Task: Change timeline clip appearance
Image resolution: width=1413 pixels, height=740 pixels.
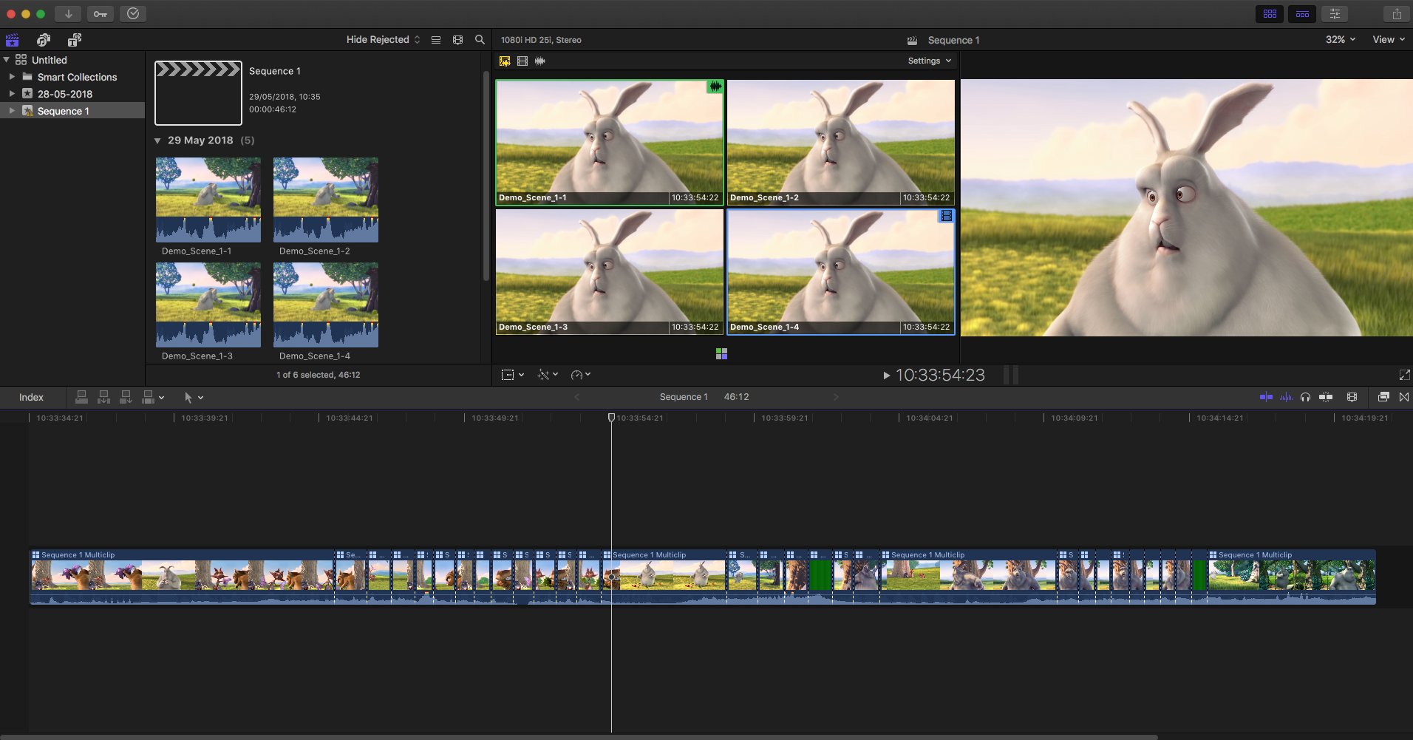Action: pos(1352,397)
